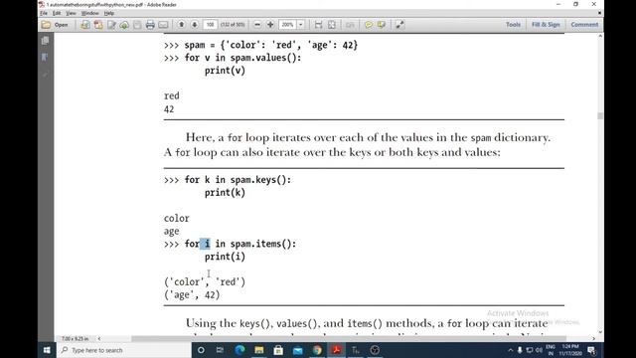Screen dimensions: 636x358
Task: Open the zoom level dropdown arrow
Action: [301, 25]
